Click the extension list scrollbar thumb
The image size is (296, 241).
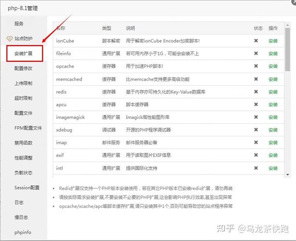click(x=287, y=50)
